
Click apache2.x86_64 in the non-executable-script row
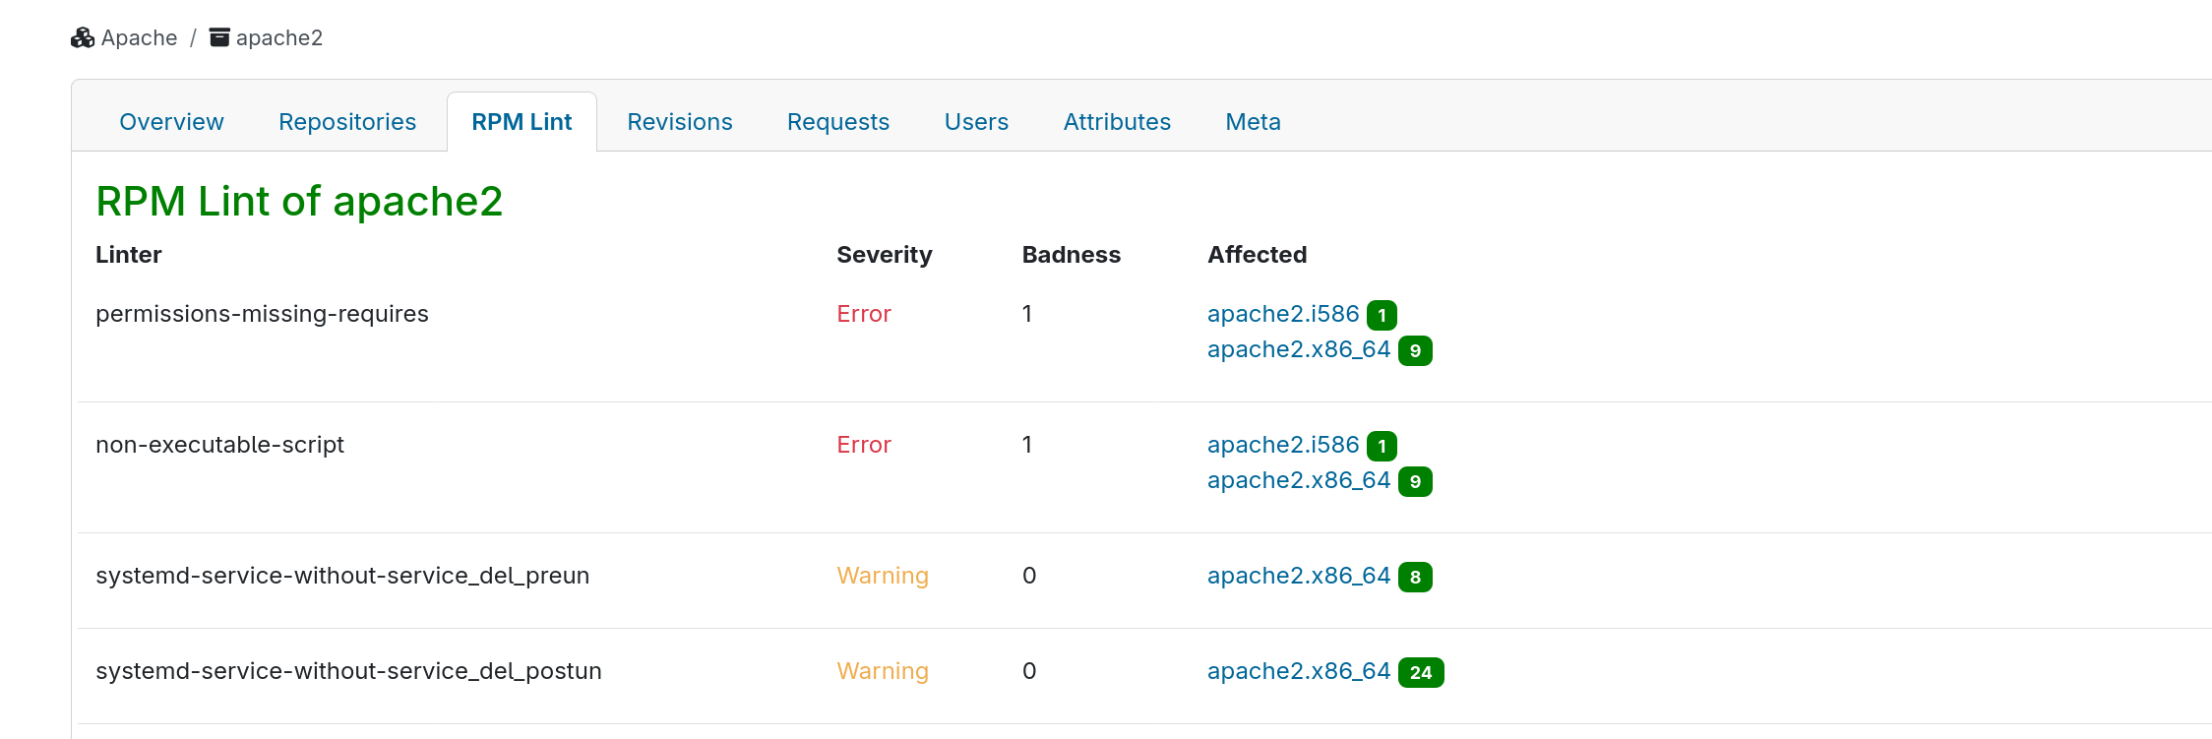[1299, 480]
